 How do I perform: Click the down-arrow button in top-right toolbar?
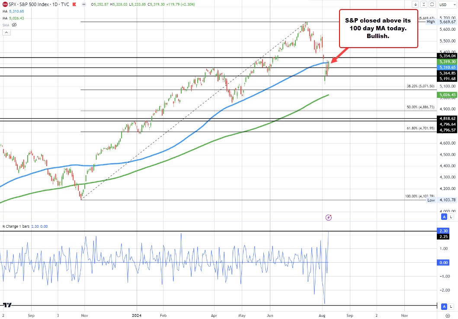415,4
